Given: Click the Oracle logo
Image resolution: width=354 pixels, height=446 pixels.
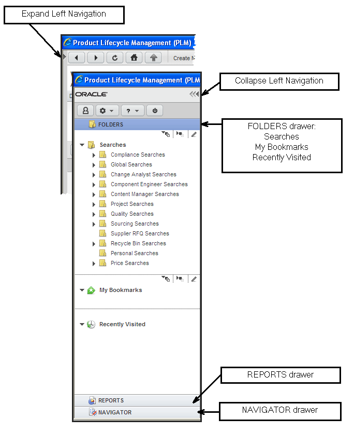Looking at the screenshot, I should [x=91, y=94].
